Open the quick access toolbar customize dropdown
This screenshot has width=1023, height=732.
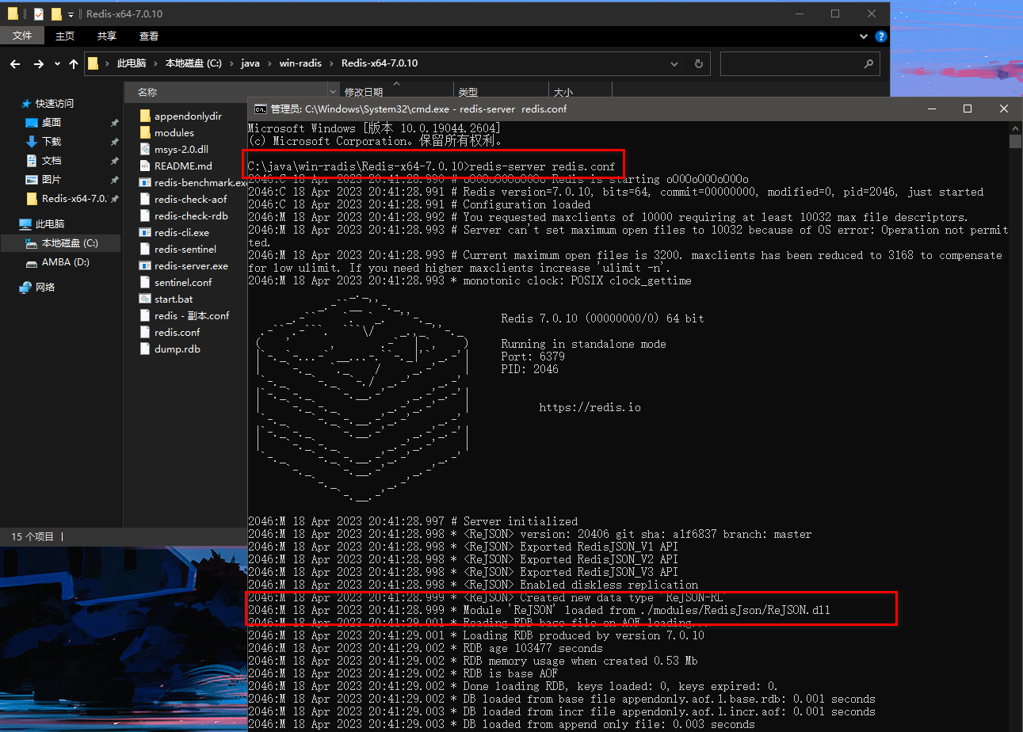tap(71, 14)
